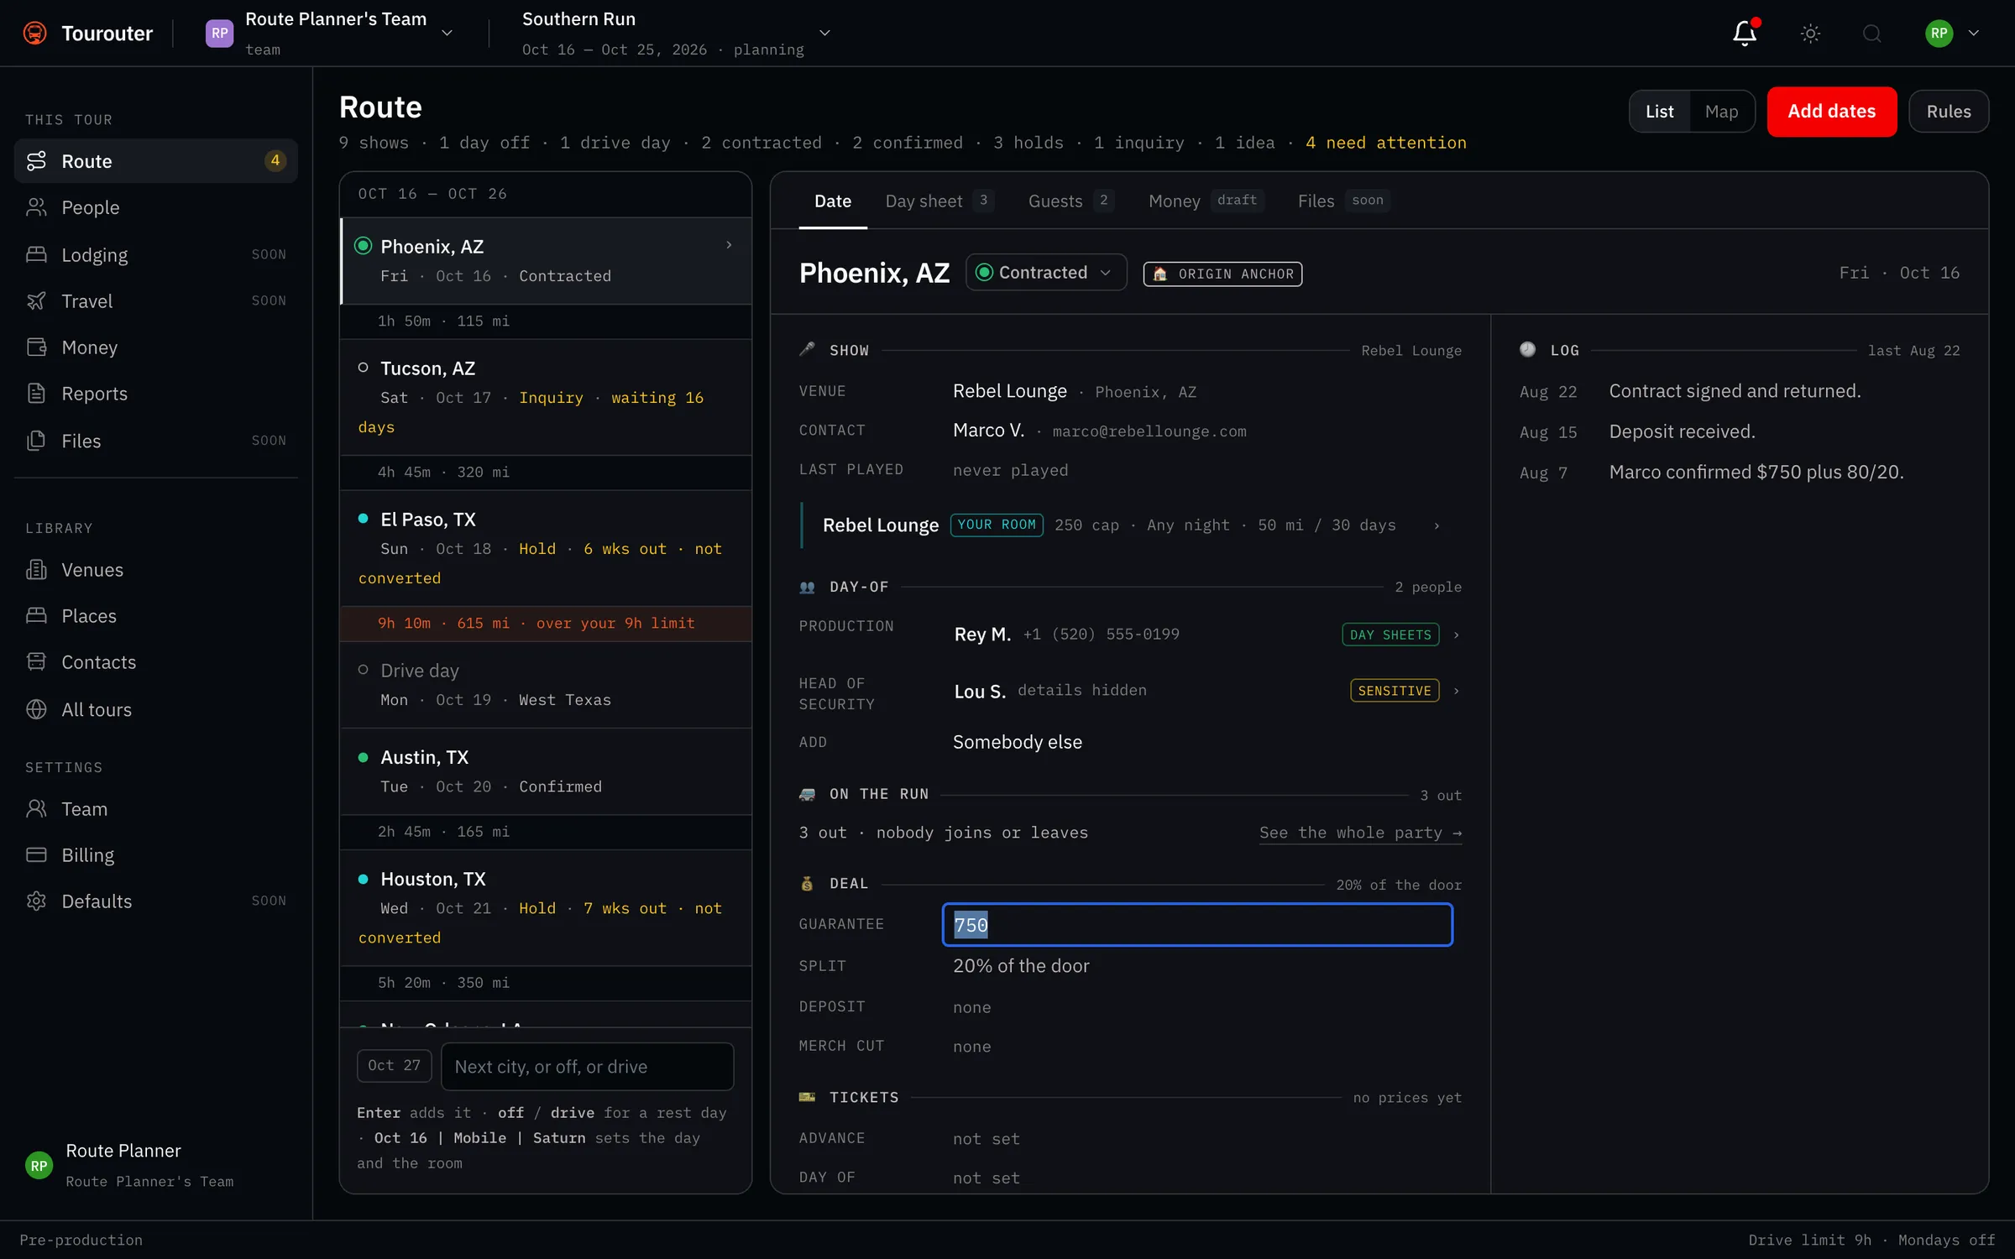Click the Oct 27 date chip
This screenshot has width=2015, height=1259.
point(394,1066)
